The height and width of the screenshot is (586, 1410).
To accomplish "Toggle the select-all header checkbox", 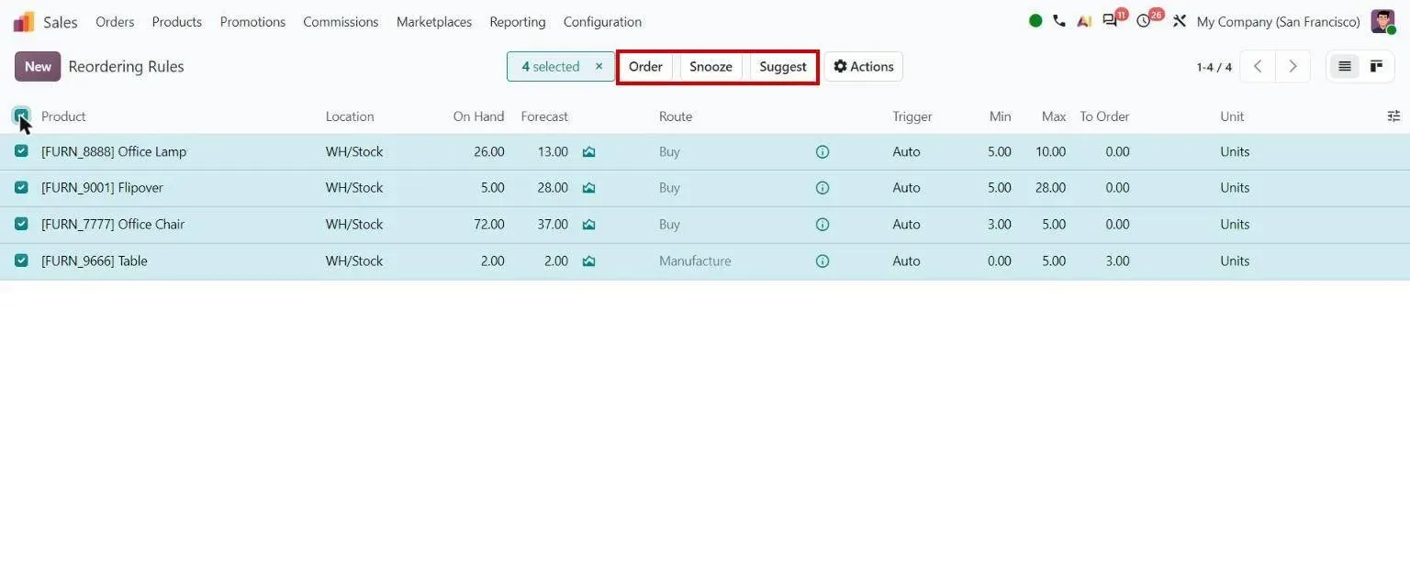I will [x=21, y=116].
